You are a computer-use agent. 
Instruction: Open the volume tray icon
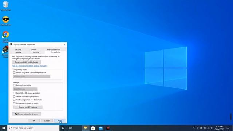(212, 128)
